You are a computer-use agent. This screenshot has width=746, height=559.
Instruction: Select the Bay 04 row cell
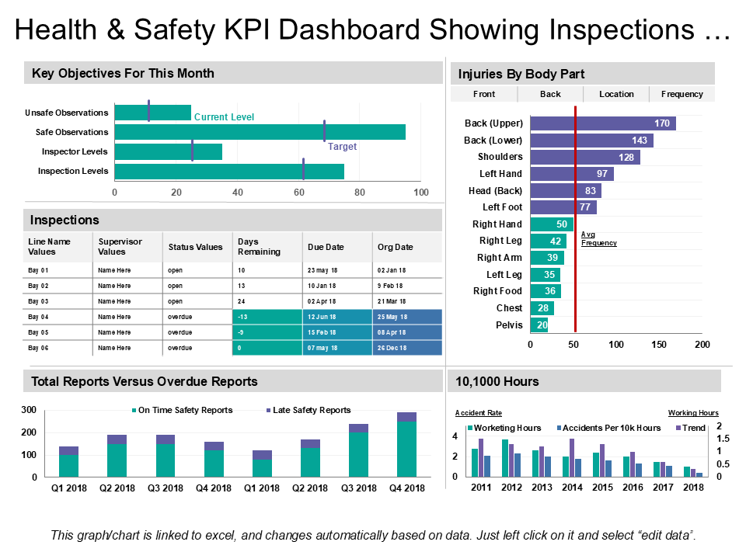(x=58, y=317)
